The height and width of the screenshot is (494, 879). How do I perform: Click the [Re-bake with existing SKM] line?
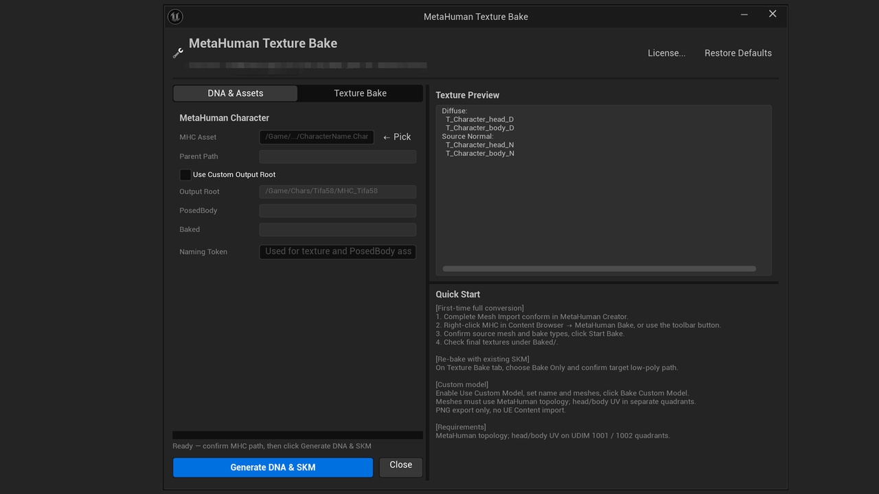pos(483,360)
